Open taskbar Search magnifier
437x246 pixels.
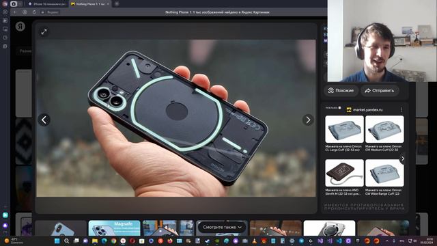(x=67, y=241)
